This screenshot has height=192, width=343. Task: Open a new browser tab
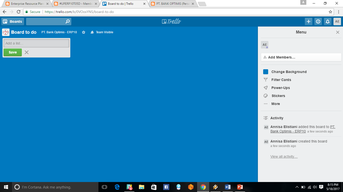click(x=202, y=4)
